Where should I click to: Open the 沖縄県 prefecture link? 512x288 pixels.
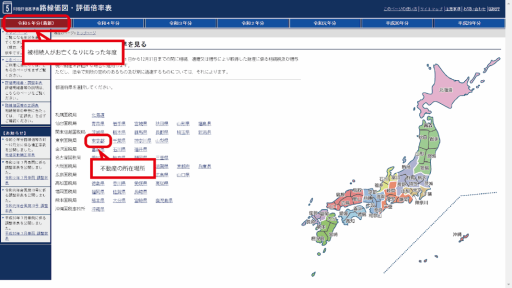click(97, 209)
